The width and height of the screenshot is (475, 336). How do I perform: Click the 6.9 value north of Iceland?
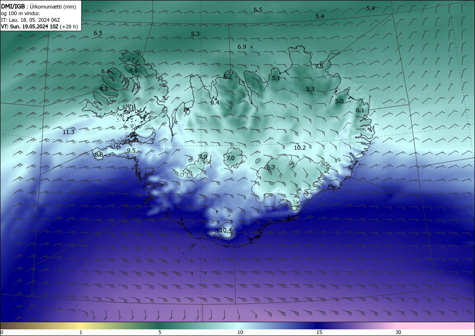click(x=242, y=47)
